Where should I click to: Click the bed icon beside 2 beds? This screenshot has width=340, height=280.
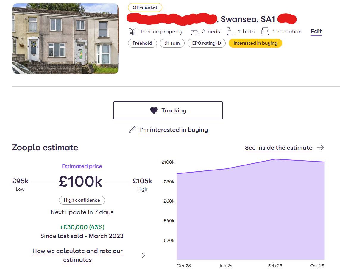tap(194, 32)
